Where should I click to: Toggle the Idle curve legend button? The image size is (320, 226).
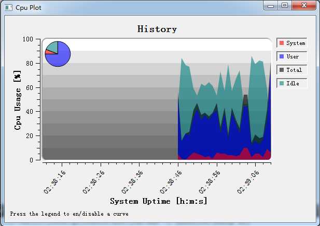click(292, 83)
